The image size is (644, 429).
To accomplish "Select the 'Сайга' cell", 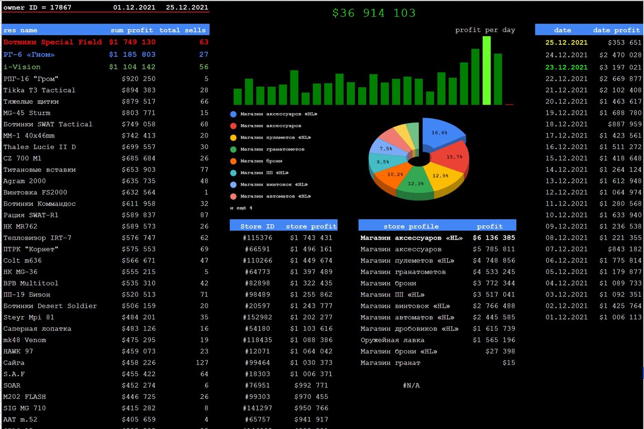I will coord(14,363).
